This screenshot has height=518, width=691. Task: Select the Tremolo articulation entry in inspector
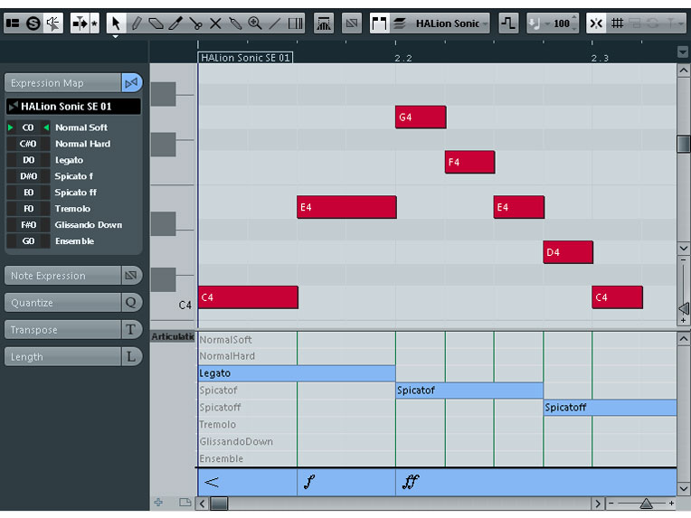[x=73, y=209]
